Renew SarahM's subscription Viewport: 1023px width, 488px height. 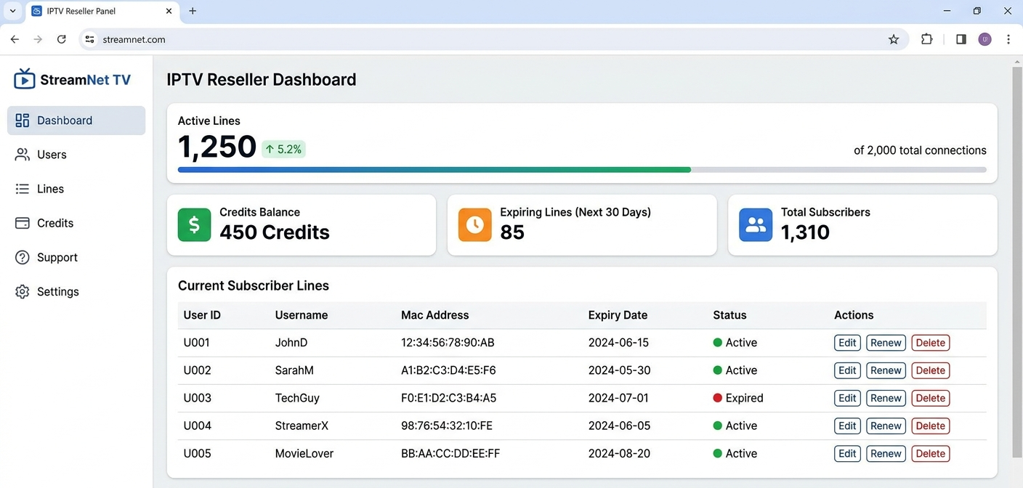point(886,370)
